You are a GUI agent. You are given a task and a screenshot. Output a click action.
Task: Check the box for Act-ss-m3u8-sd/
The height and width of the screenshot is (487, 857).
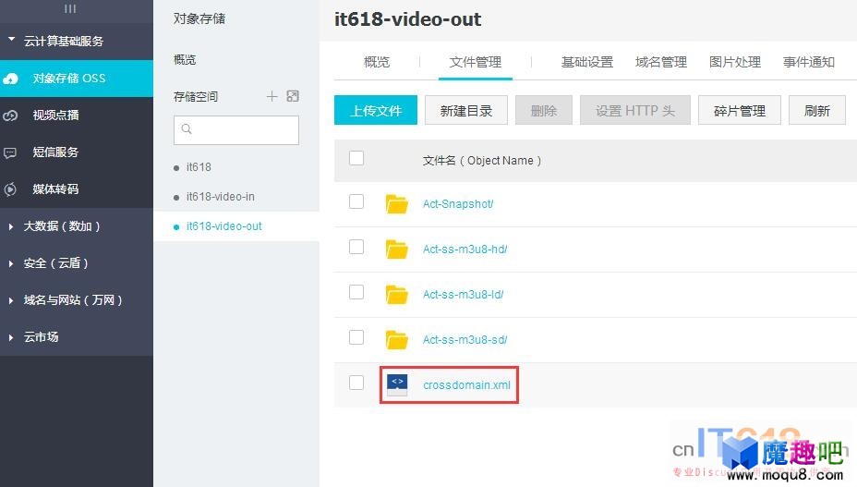tap(356, 337)
